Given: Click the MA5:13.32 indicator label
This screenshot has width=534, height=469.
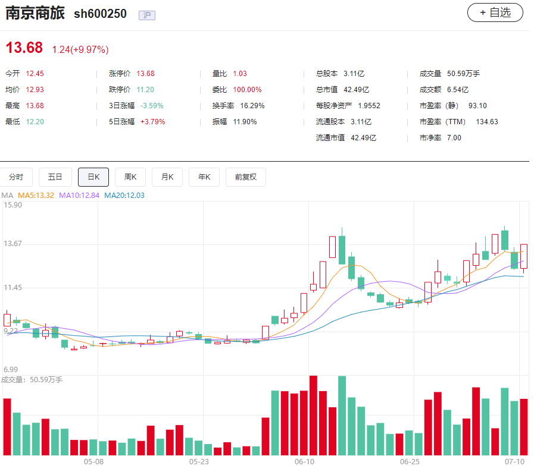Looking at the screenshot, I should [36, 195].
